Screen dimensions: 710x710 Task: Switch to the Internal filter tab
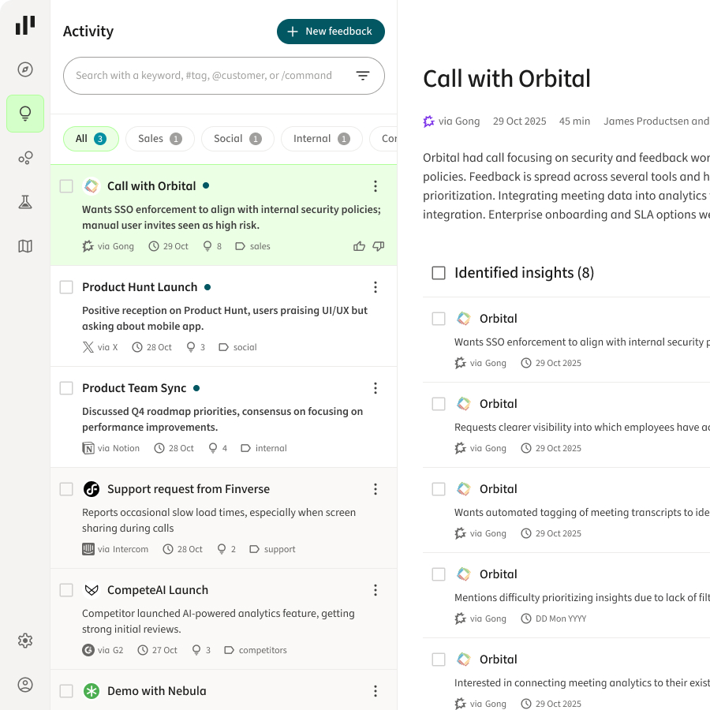tap(321, 138)
